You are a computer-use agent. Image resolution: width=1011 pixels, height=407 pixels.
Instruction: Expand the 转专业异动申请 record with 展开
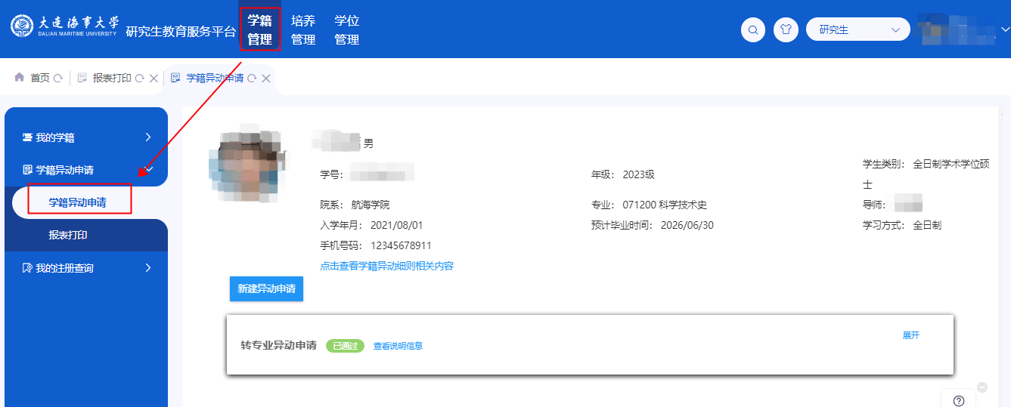tap(910, 335)
